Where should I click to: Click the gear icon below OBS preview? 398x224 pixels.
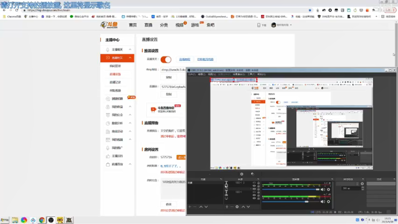[x=242, y=174]
